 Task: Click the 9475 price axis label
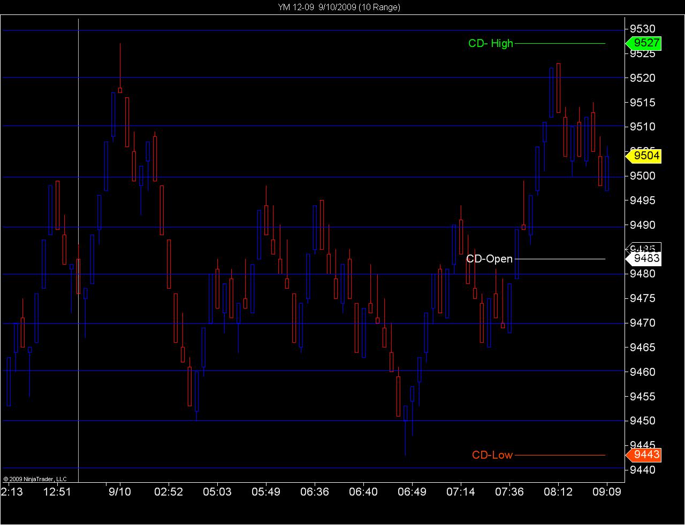coord(642,298)
